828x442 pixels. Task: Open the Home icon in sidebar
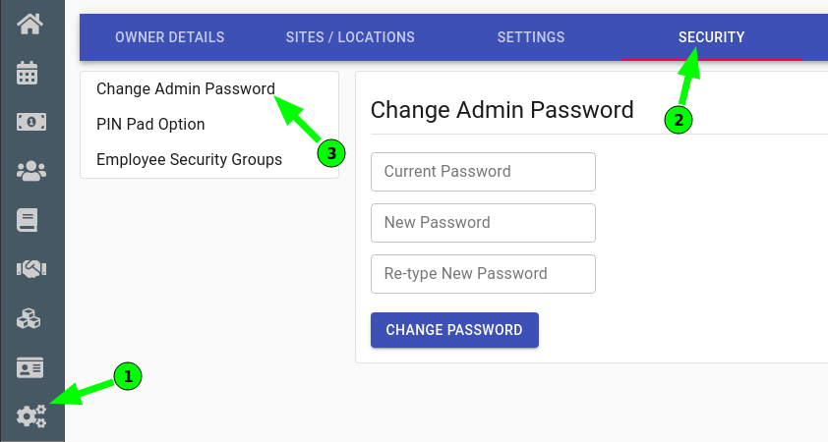point(30,25)
